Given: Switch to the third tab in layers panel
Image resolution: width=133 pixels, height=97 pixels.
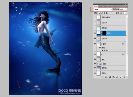Looking at the screenshot, I should coord(106,6).
